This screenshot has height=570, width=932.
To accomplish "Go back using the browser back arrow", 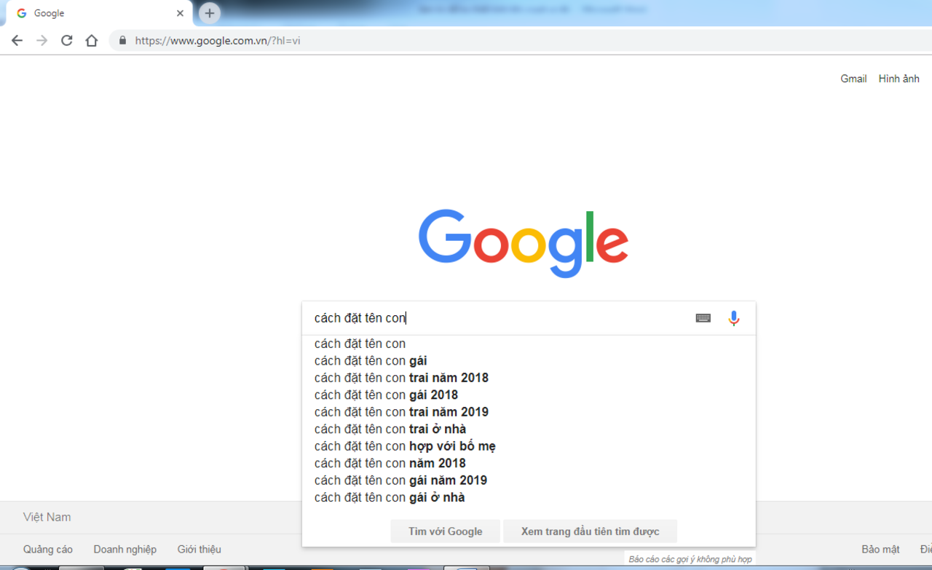I will coord(17,41).
